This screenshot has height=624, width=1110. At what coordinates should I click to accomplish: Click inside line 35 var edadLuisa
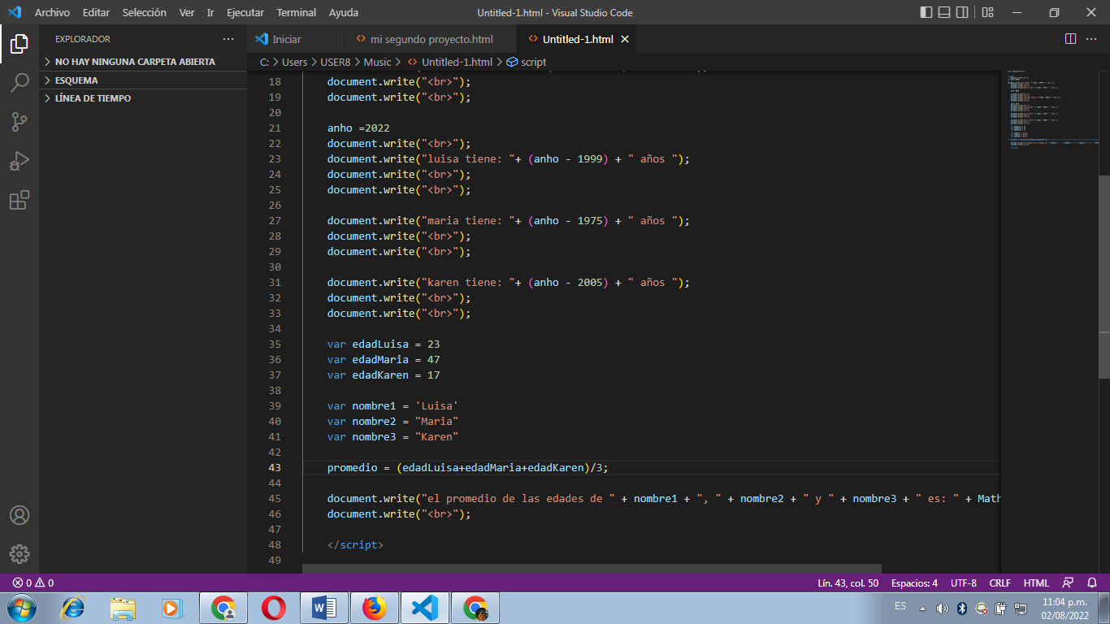[384, 344]
